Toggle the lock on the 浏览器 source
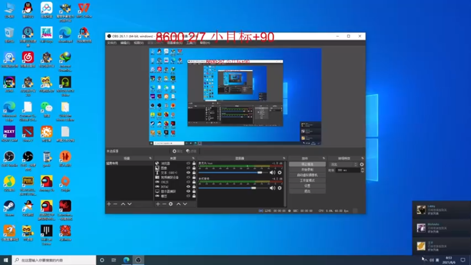This screenshot has height=265, width=471. coord(194,164)
